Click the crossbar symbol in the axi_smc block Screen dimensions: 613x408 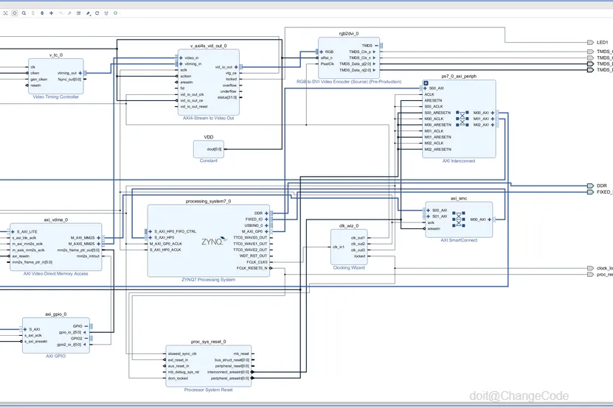click(x=459, y=219)
